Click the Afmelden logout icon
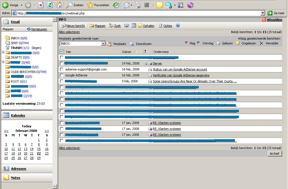The height and width of the screenshot is (189, 288). coord(264,20)
